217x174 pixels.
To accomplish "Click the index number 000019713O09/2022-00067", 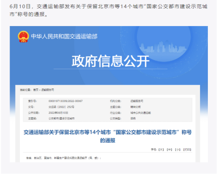I will [66, 101].
